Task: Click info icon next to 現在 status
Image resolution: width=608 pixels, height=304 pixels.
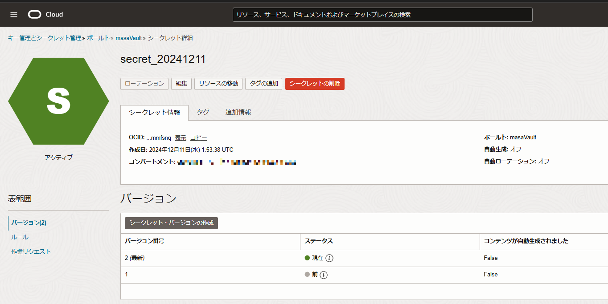Action: click(329, 258)
